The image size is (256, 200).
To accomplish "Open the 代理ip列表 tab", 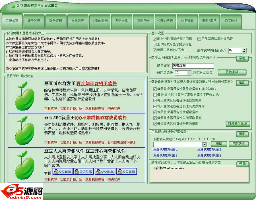I will 165,21.
